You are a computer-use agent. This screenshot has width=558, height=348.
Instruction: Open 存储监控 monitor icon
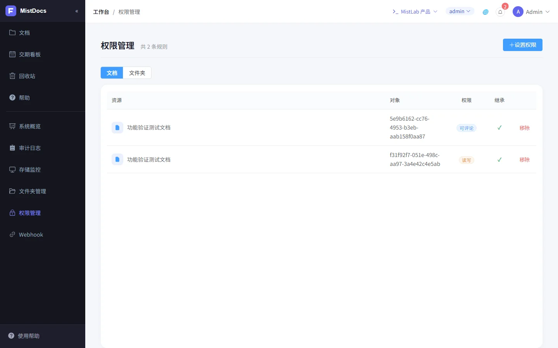point(12,169)
